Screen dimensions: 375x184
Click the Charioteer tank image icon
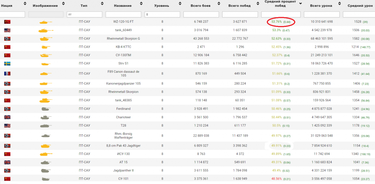coord(46,117)
